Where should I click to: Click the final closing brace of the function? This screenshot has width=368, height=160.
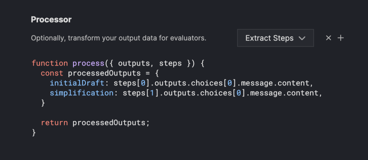34,133
